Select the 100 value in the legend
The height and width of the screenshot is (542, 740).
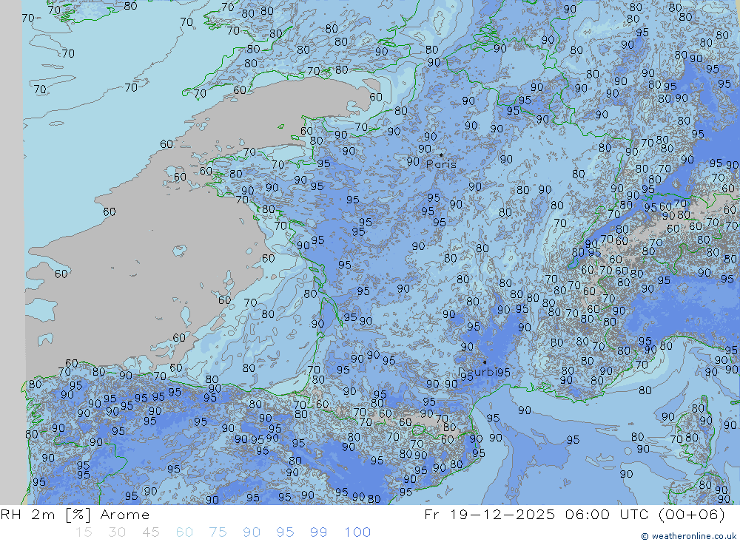(357, 532)
